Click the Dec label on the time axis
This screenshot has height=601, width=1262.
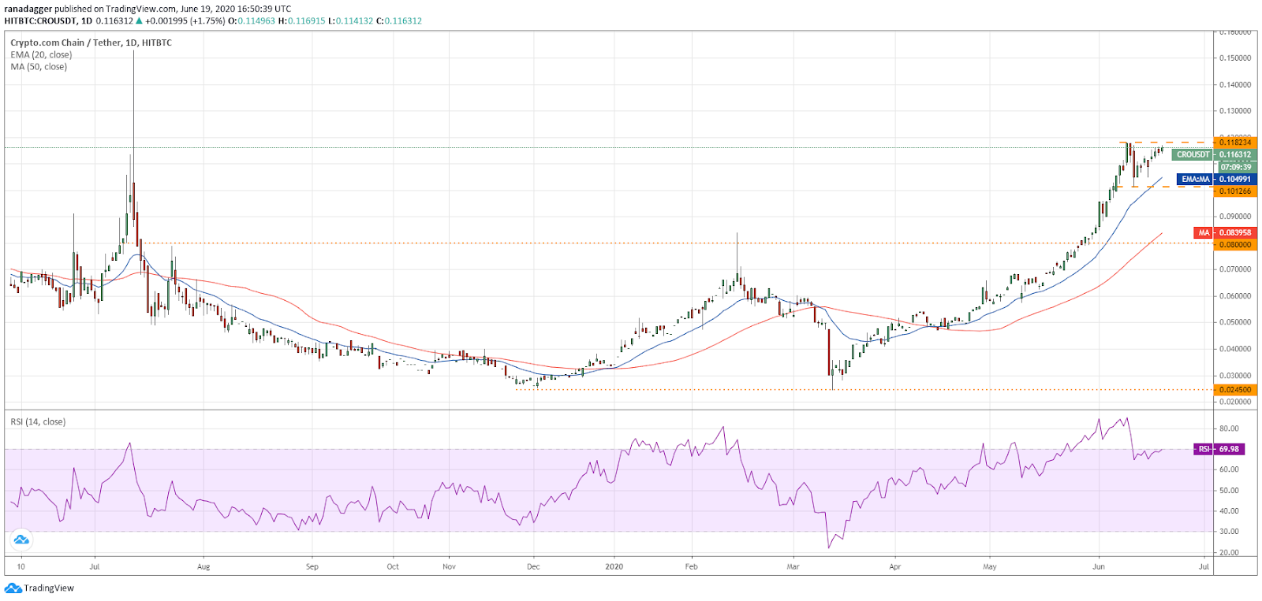[533, 567]
